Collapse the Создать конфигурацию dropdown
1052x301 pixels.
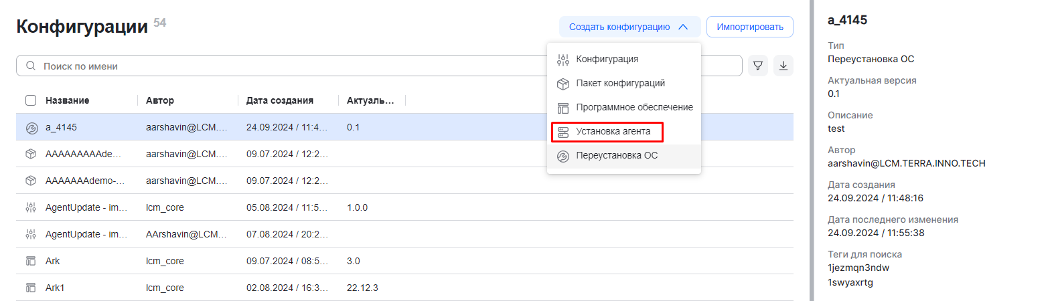[x=629, y=27]
